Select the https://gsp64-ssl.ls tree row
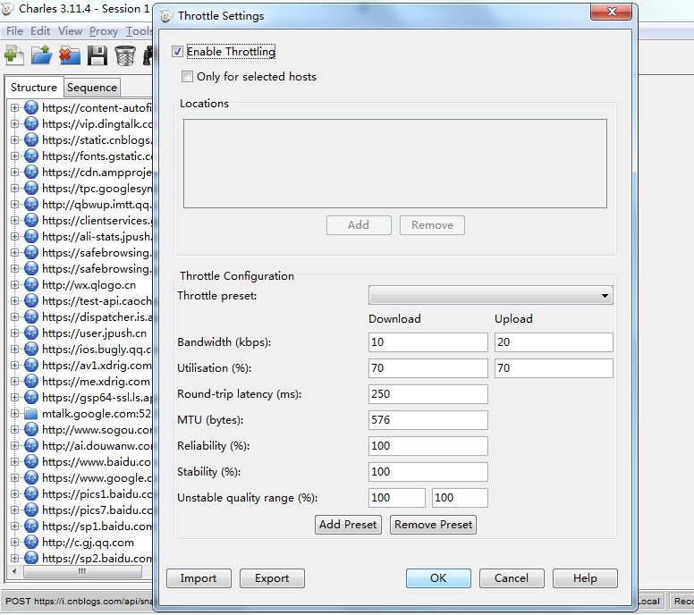 (97, 397)
